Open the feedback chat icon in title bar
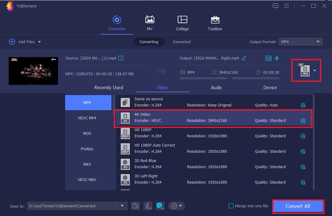Screen dimensions: 332x216 click(276, 6)
